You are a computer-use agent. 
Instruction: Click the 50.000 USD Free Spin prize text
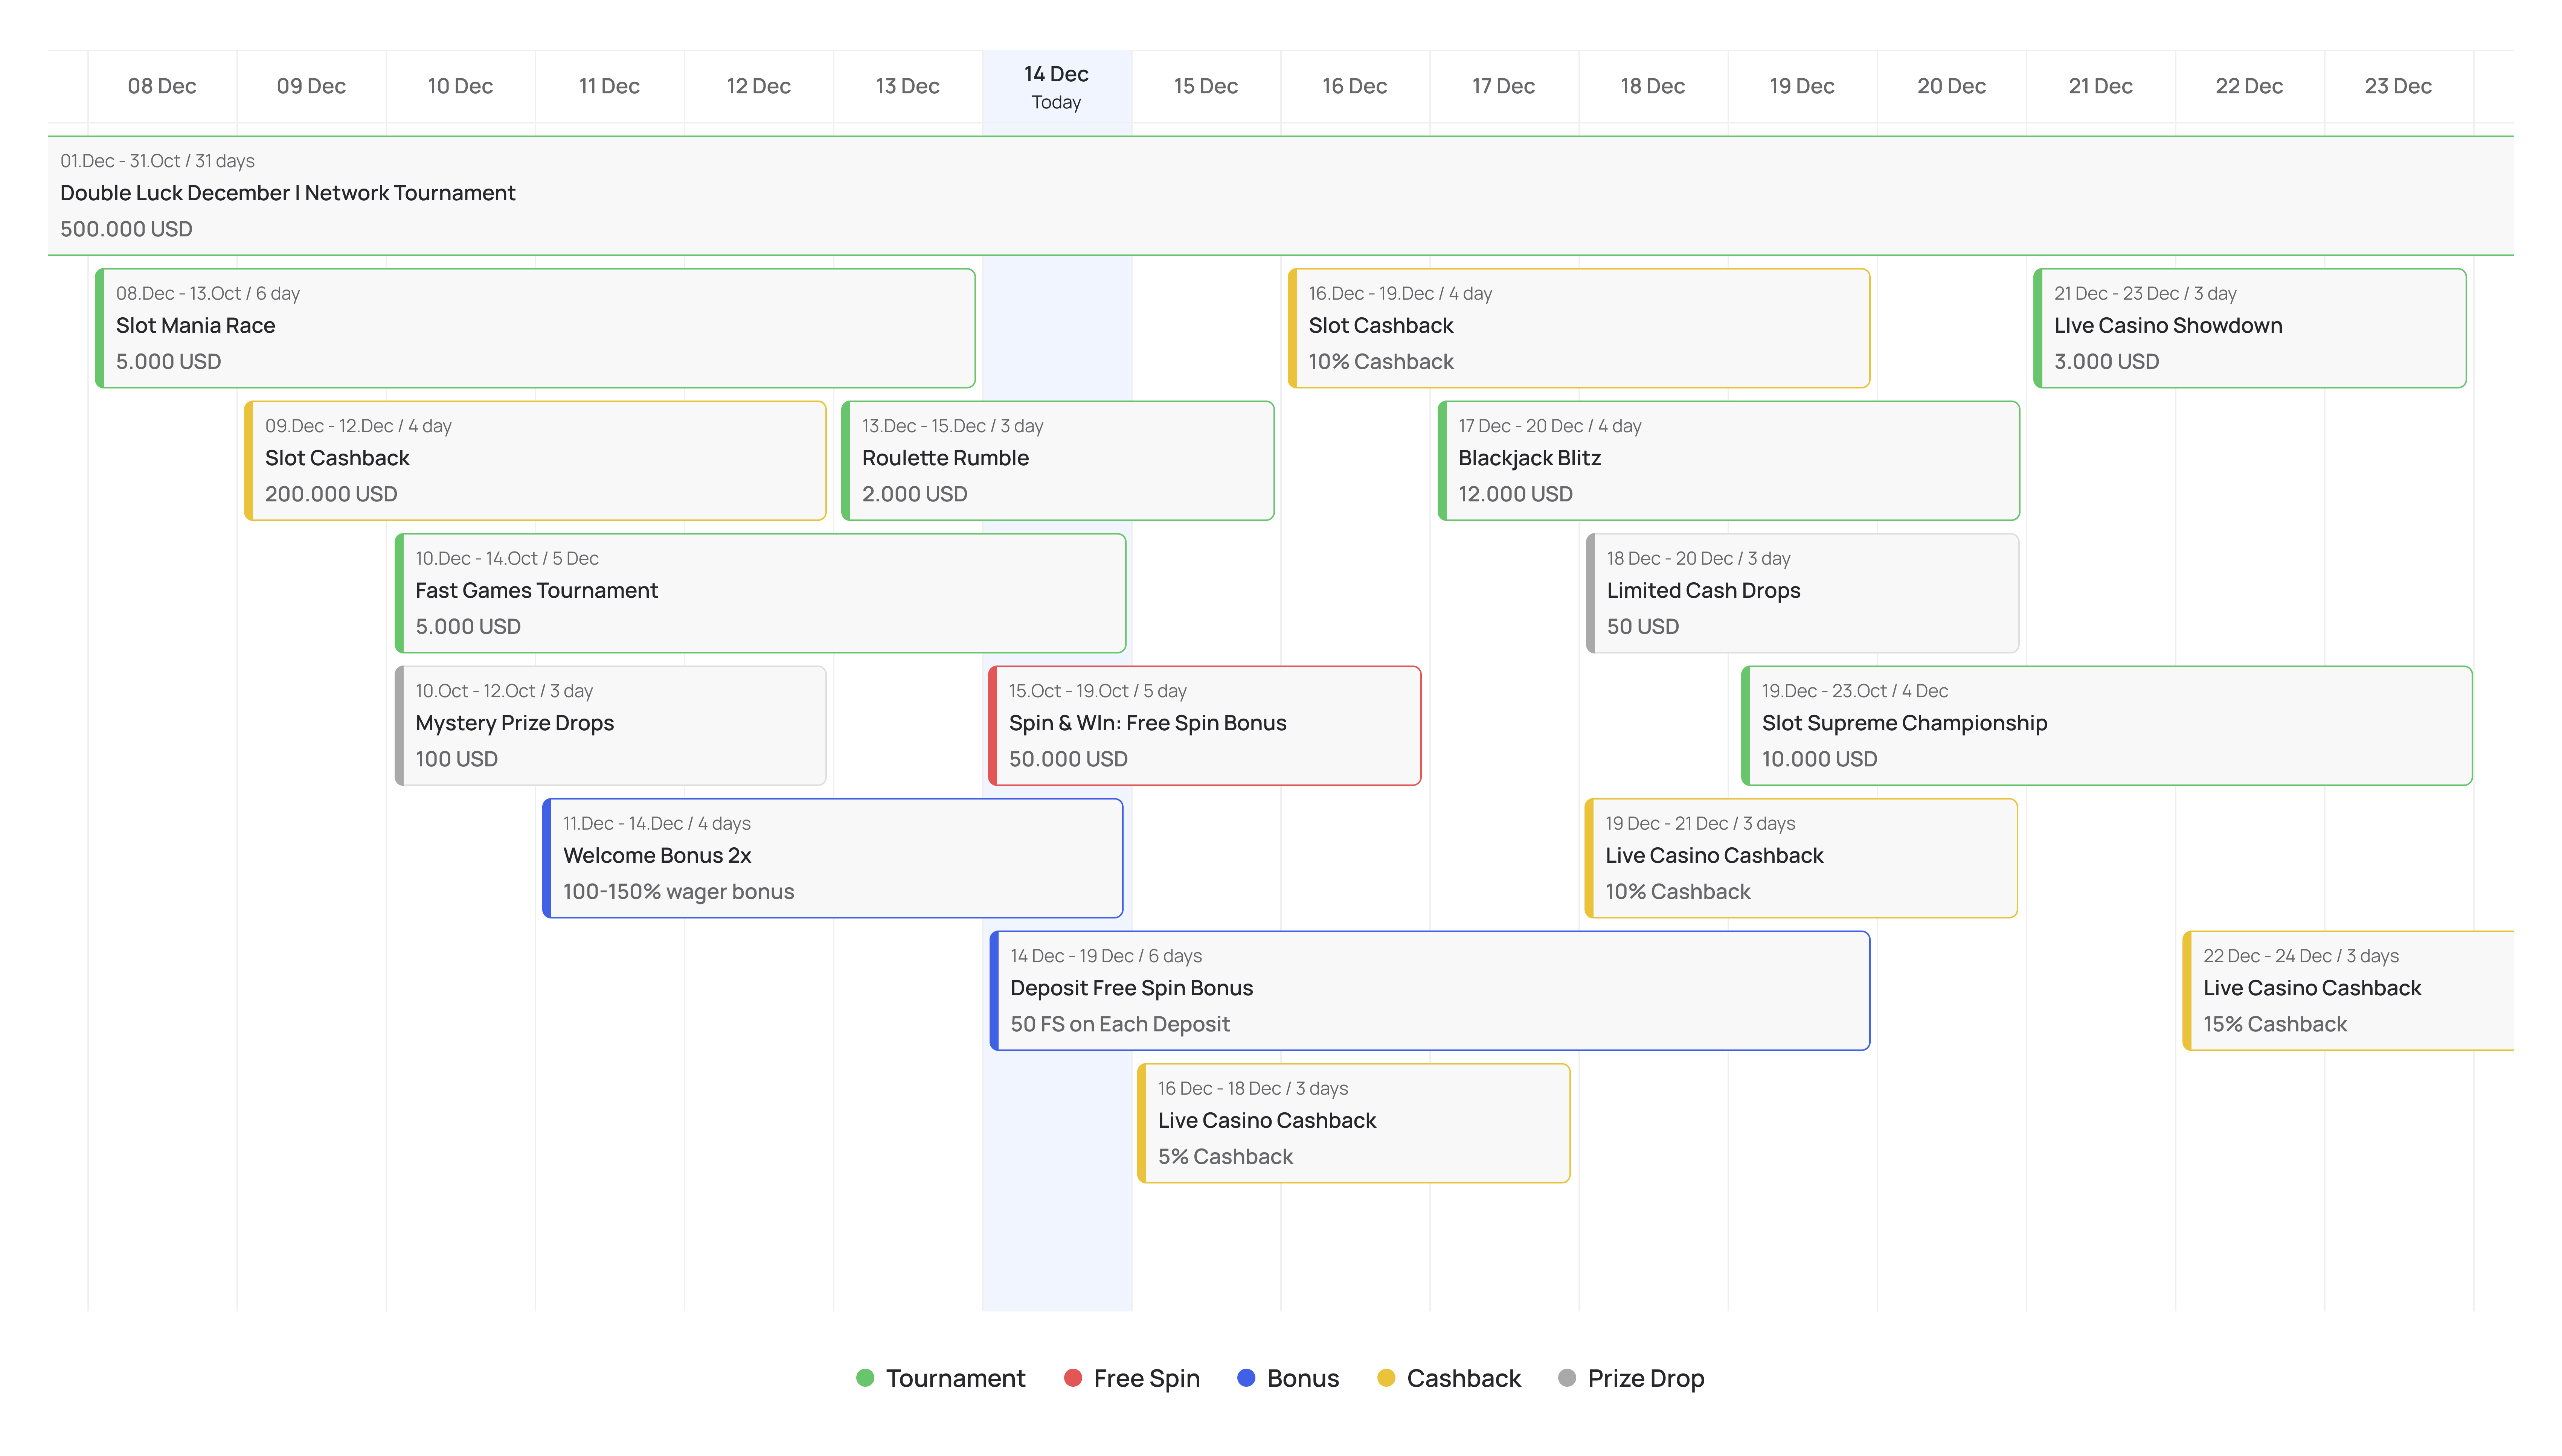(x=1068, y=759)
